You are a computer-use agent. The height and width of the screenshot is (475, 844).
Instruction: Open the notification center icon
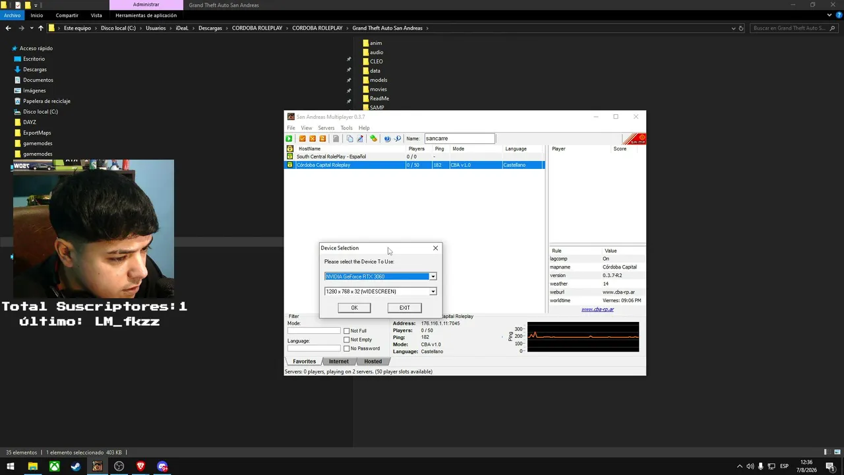[x=830, y=466]
